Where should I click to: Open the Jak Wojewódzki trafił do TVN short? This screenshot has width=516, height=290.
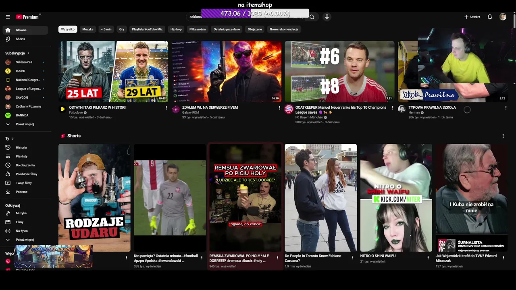[x=472, y=198]
